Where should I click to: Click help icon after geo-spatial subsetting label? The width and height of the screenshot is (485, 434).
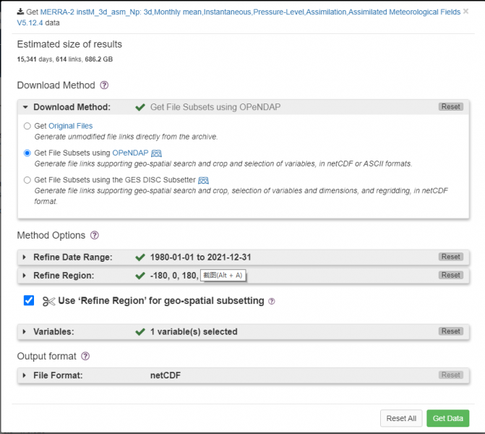[x=272, y=301]
